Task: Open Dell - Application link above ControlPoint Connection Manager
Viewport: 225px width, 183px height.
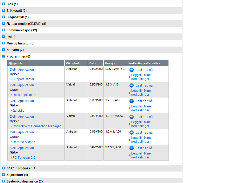Action: pos(22,117)
